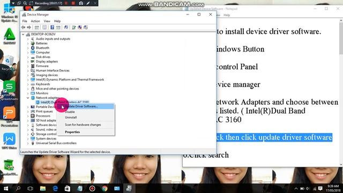This screenshot has width=343, height=193.
Task: Select the Bandicam pencil drawing tool
Action: click(x=88, y=3)
